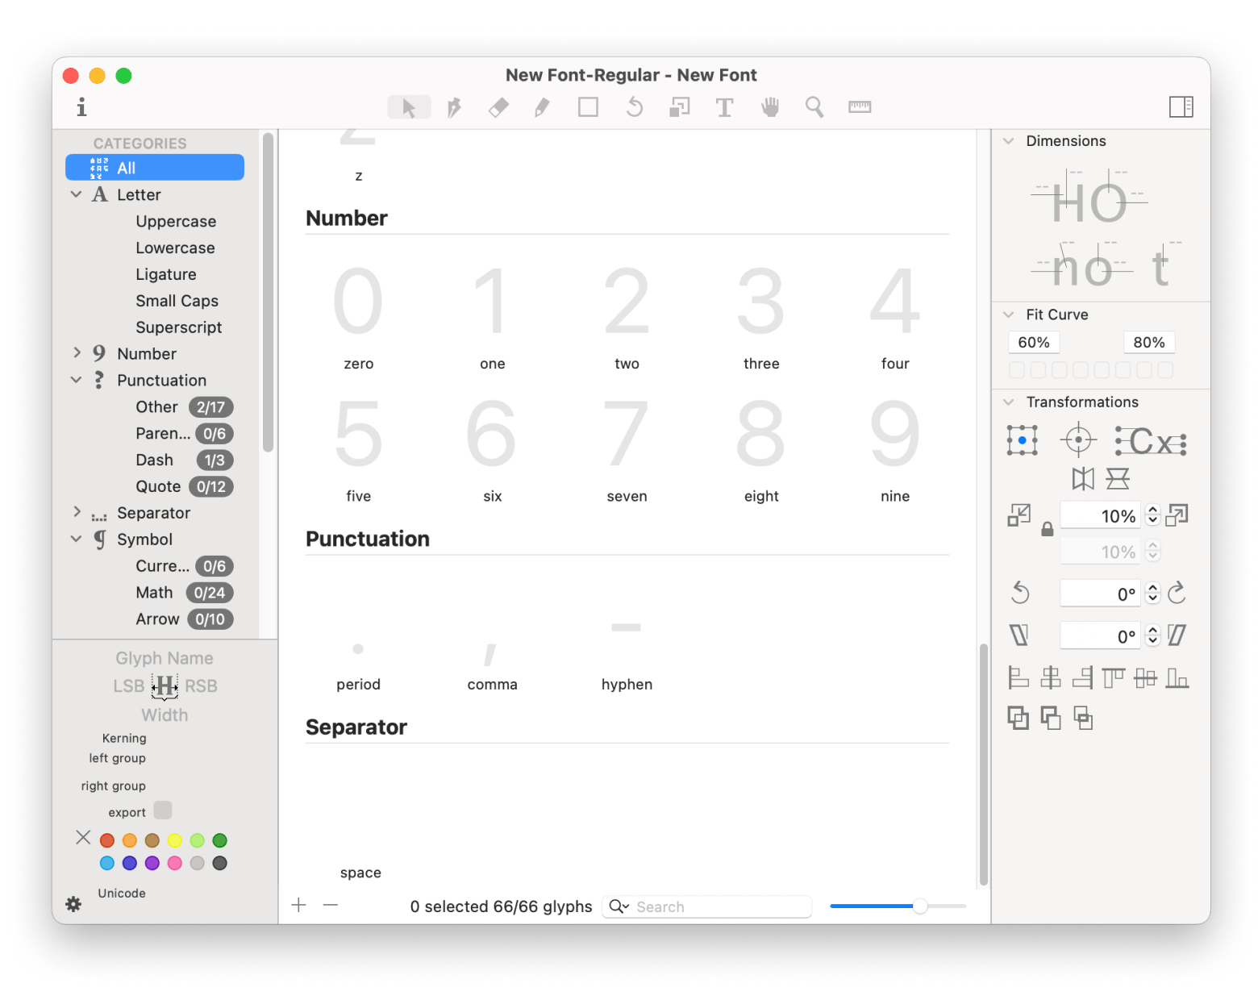Image resolution: width=1258 pixels, height=1000 pixels.
Task: Toggle the right sidebar panel
Action: coord(1181,107)
